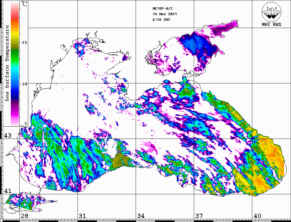
Task: Click the '6:26 GMT' time text
Action: pyautogui.click(x=161, y=20)
